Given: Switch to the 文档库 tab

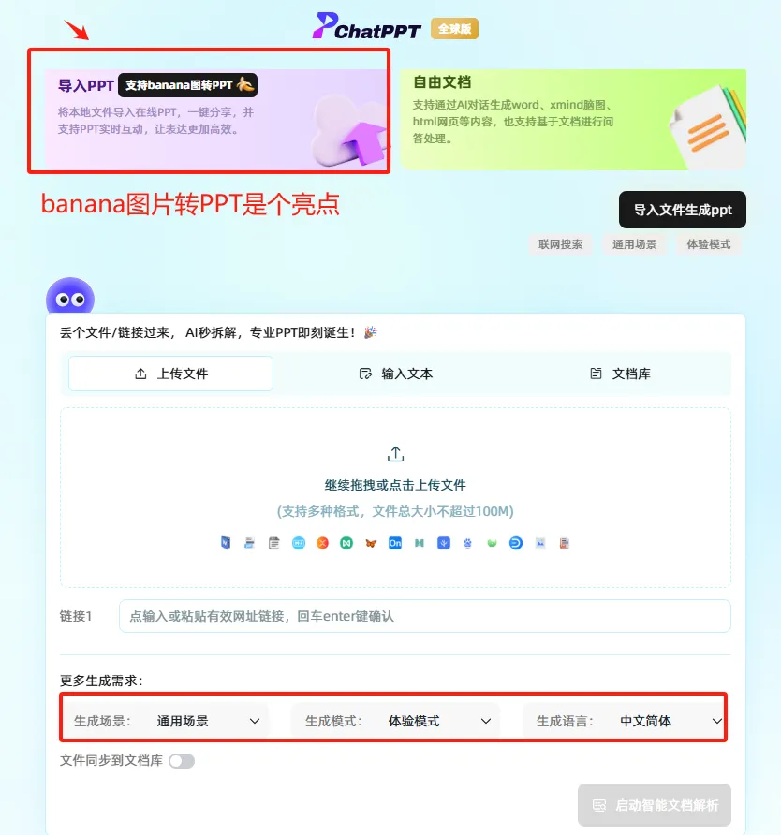Looking at the screenshot, I should point(620,374).
